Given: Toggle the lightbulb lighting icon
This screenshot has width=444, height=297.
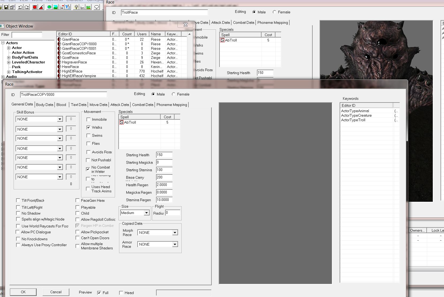Looking at the screenshot, I should (76, 7).
